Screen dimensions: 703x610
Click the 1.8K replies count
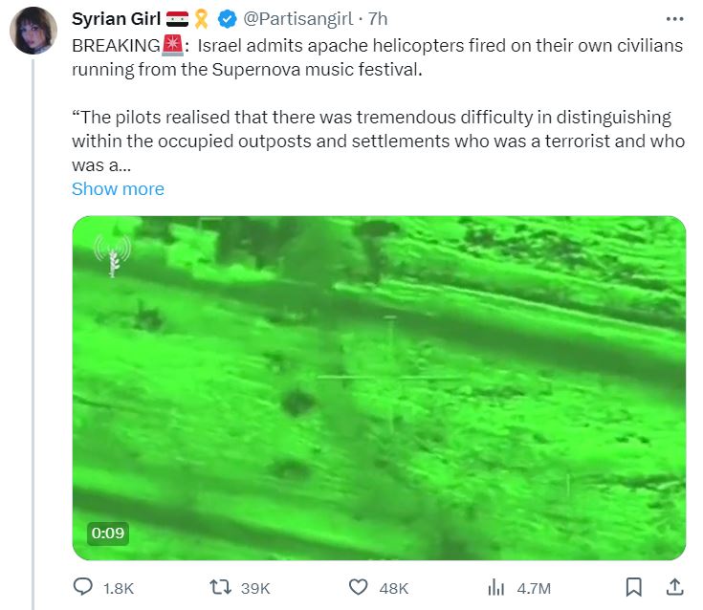point(119,588)
